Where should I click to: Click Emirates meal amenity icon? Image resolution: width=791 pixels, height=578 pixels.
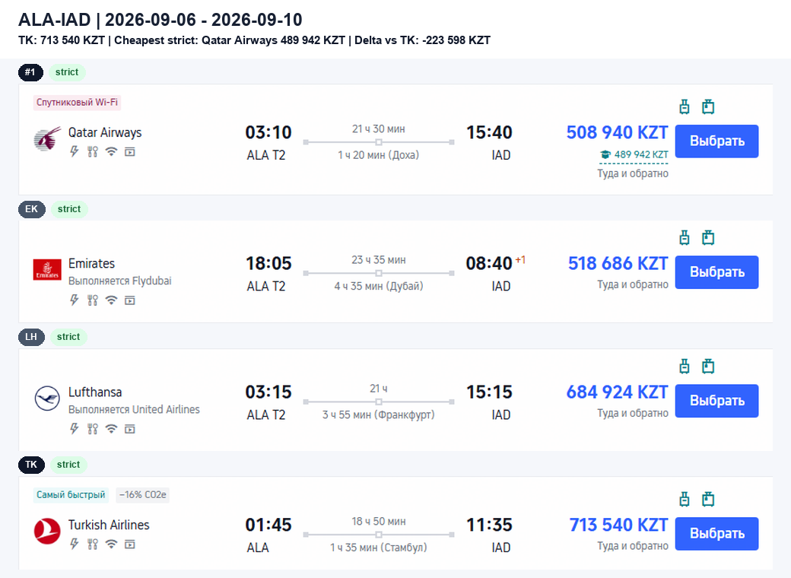(x=92, y=300)
